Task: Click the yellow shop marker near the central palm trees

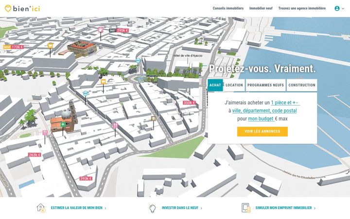Action: (103, 82)
